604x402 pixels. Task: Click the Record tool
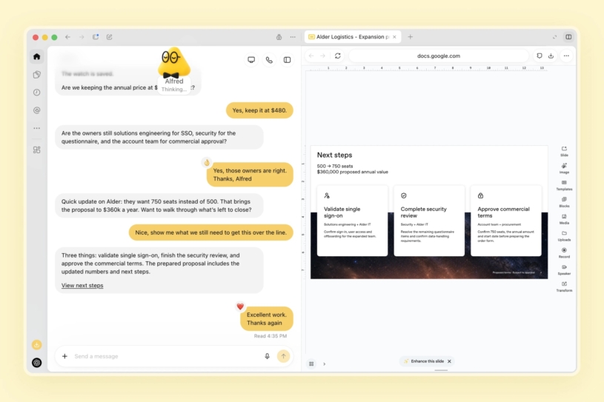pos(564,252)
